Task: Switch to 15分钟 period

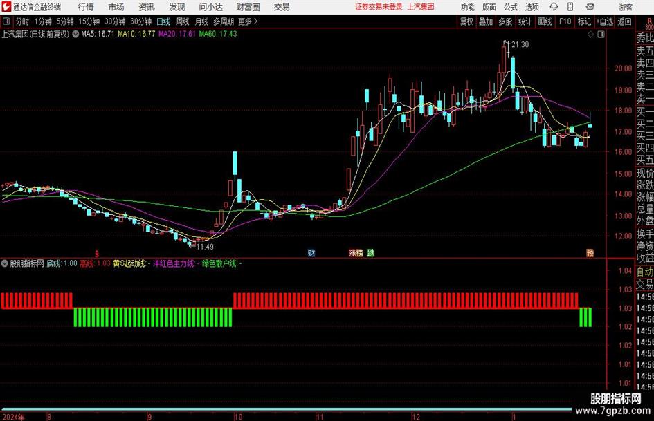Action: 89,21
